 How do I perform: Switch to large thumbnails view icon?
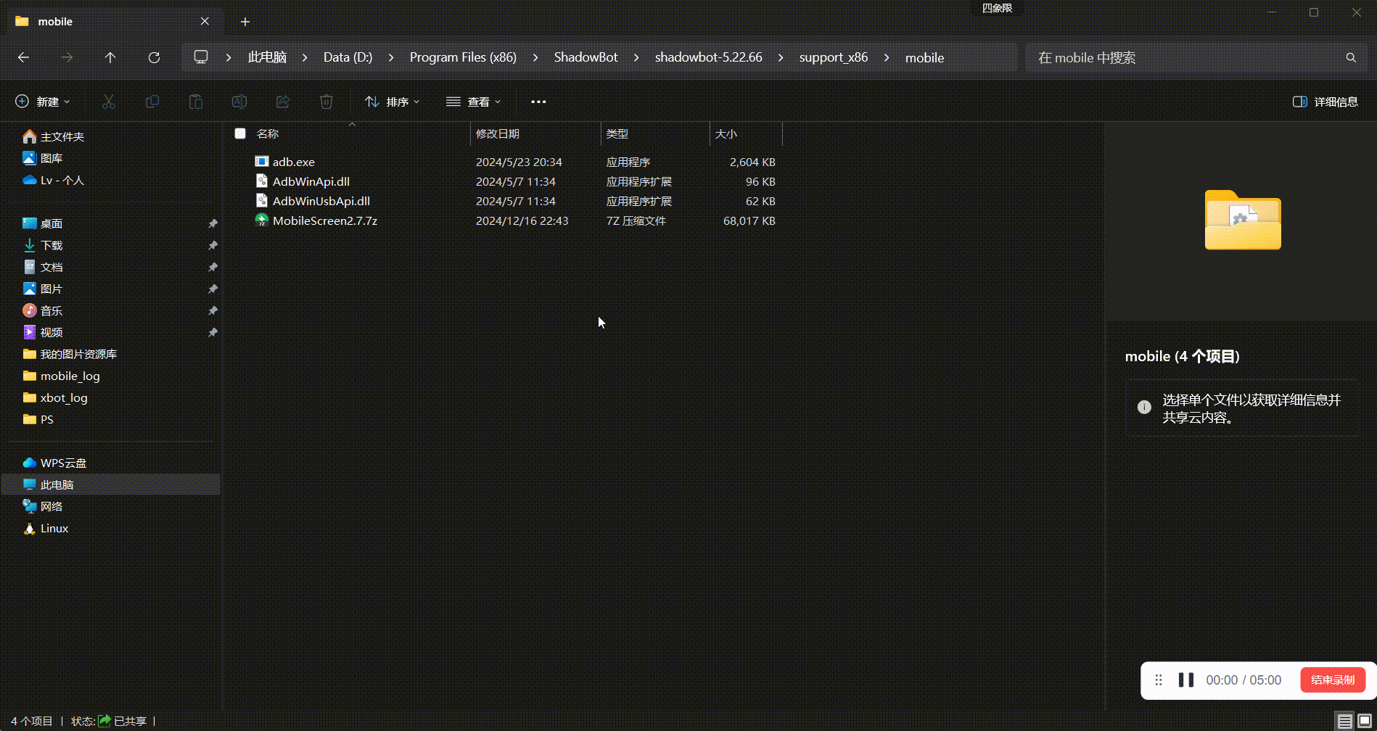(1364, 721)
